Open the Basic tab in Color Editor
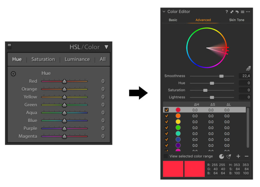 point(173,20)
